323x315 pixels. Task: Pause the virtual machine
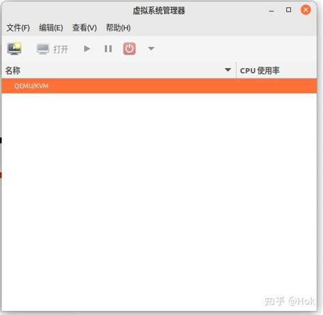(x=108, y=48)
